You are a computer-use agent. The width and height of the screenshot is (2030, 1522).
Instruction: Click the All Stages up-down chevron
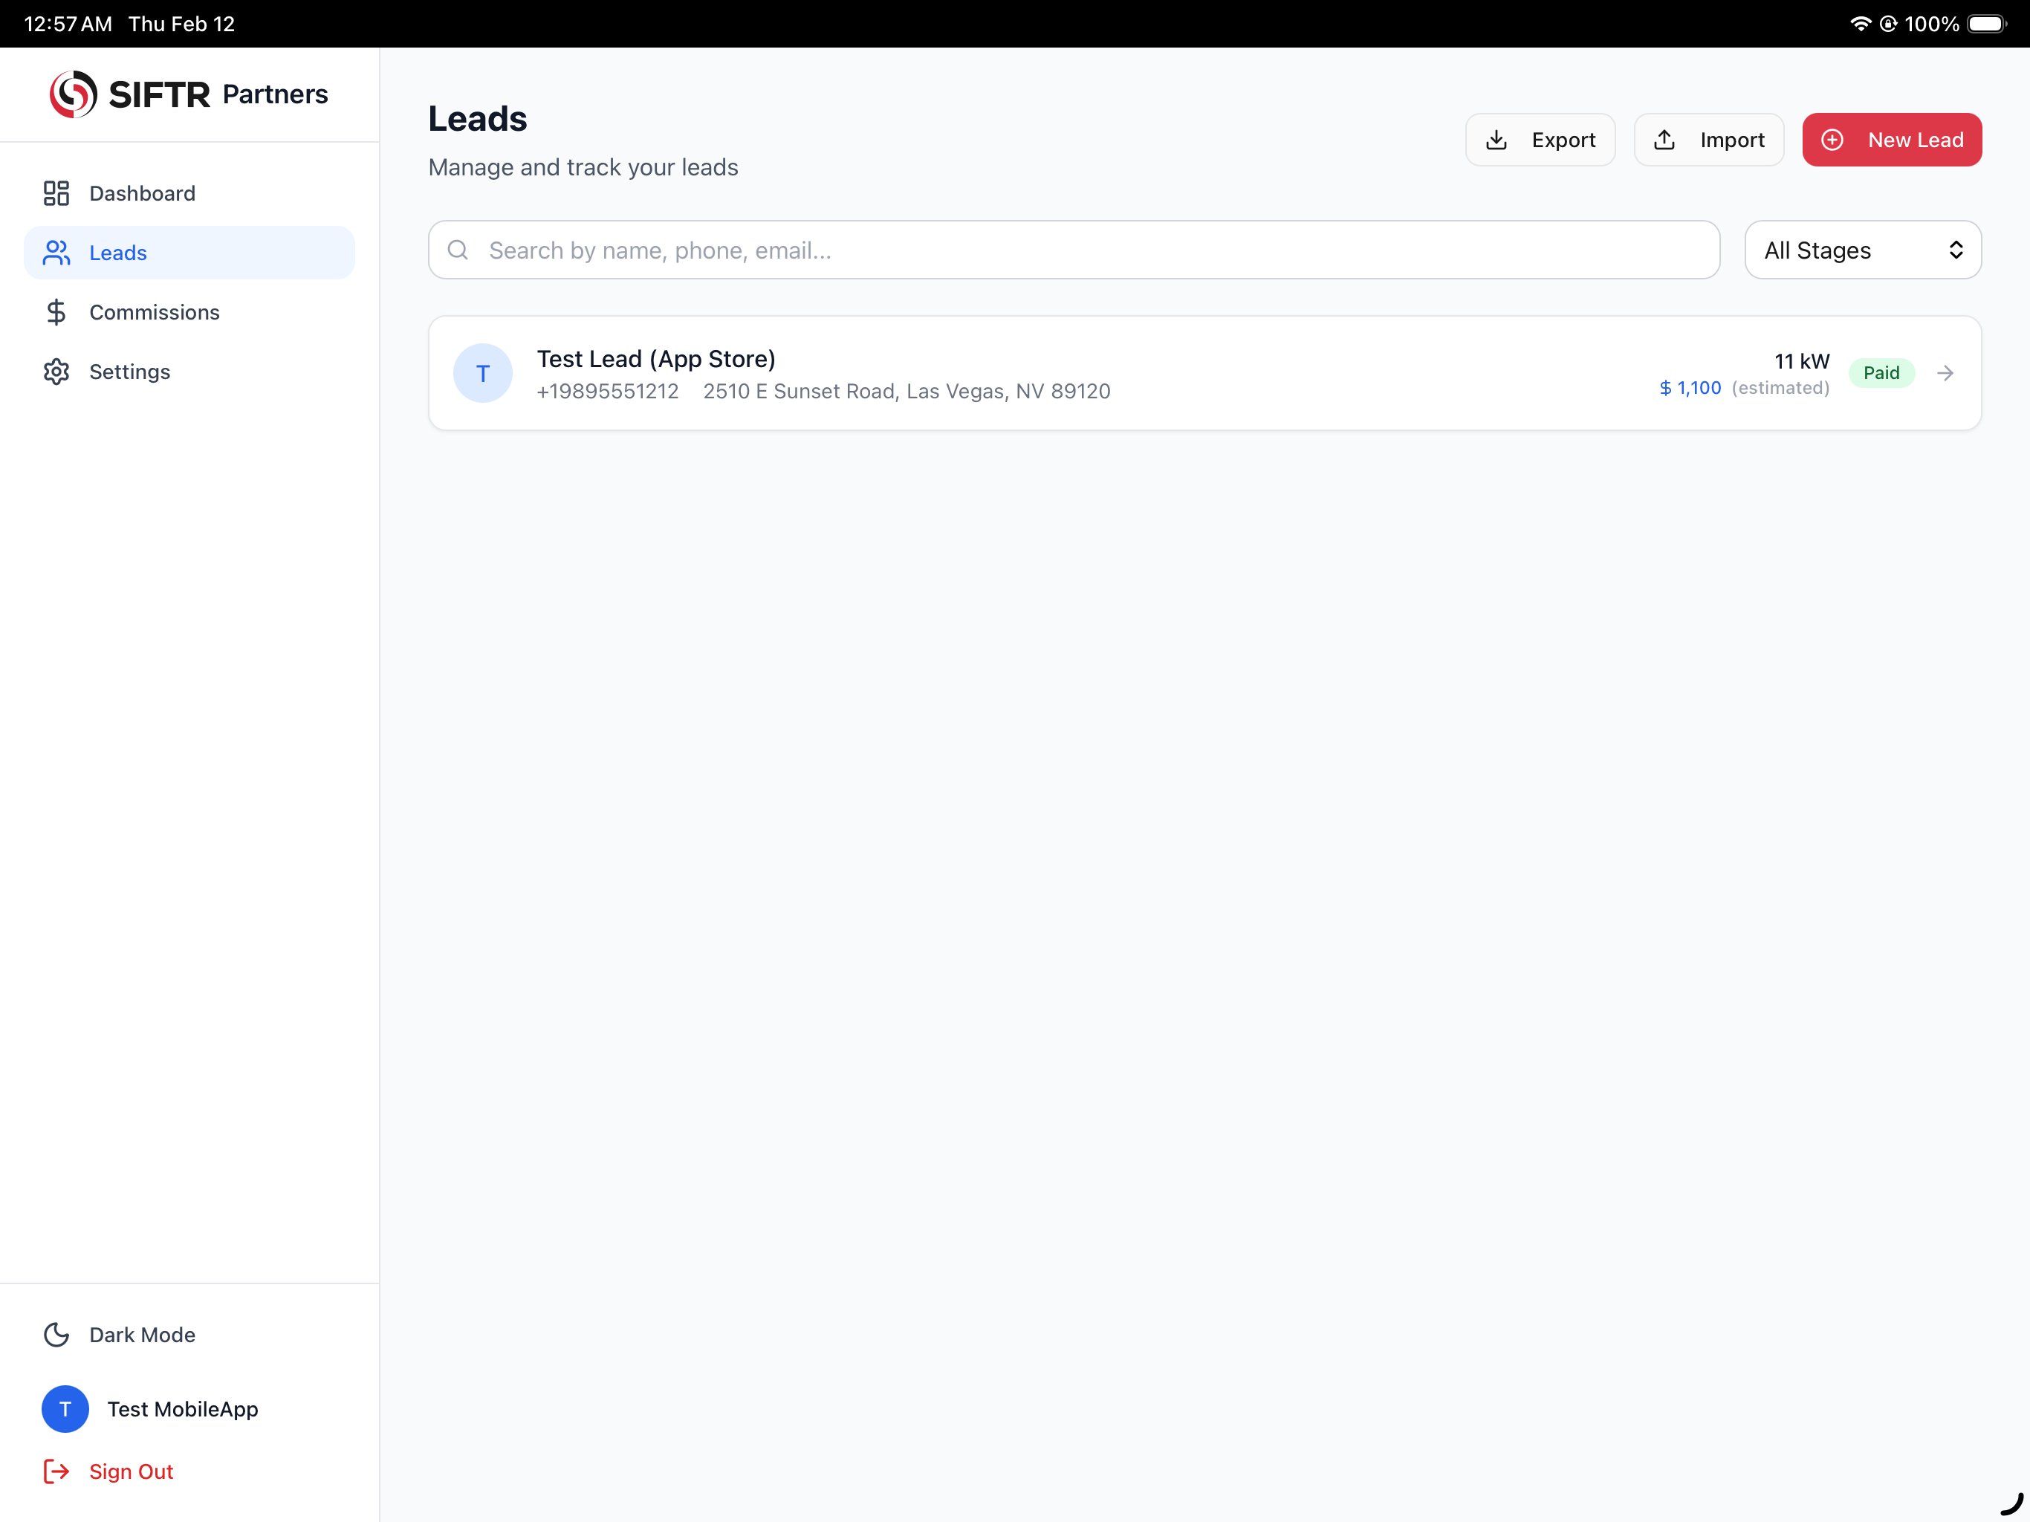[1956, 250]
